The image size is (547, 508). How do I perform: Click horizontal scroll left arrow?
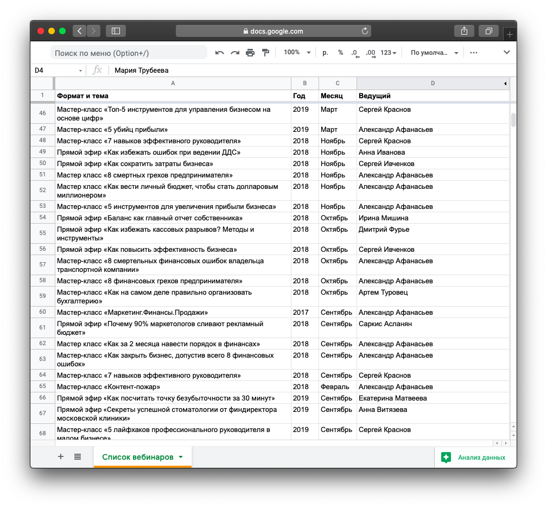coord(497,443)
